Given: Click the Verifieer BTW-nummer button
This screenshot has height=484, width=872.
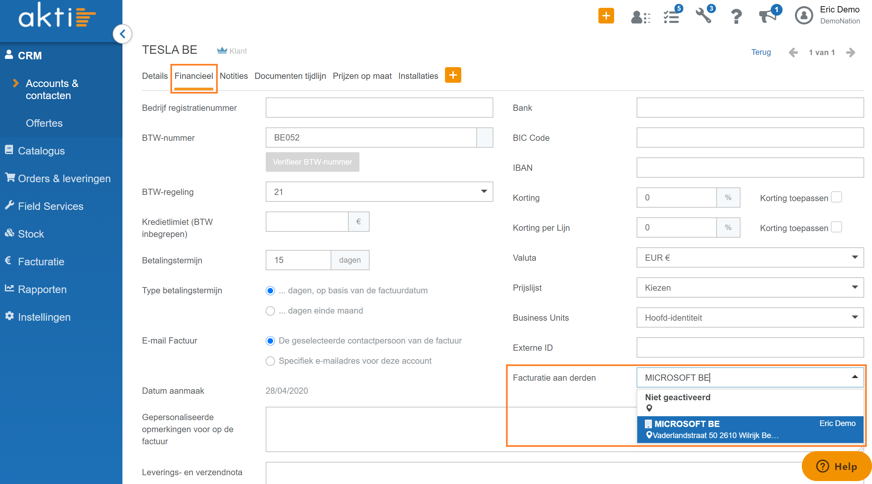Looking at the screenshot, I should click(312, 162).
